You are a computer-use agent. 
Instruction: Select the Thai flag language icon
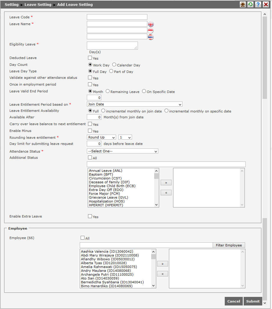(x=151, y=37)
